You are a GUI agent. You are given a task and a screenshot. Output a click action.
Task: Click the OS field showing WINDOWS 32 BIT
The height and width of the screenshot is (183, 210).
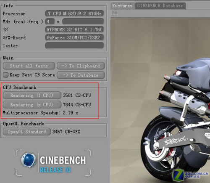click(74, 29)
